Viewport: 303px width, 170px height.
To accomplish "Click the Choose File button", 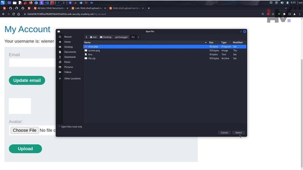I will 25,130.
